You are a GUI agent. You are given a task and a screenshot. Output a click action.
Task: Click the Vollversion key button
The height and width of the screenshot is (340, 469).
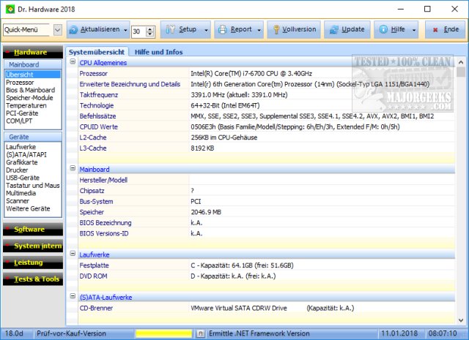(293, 31)
